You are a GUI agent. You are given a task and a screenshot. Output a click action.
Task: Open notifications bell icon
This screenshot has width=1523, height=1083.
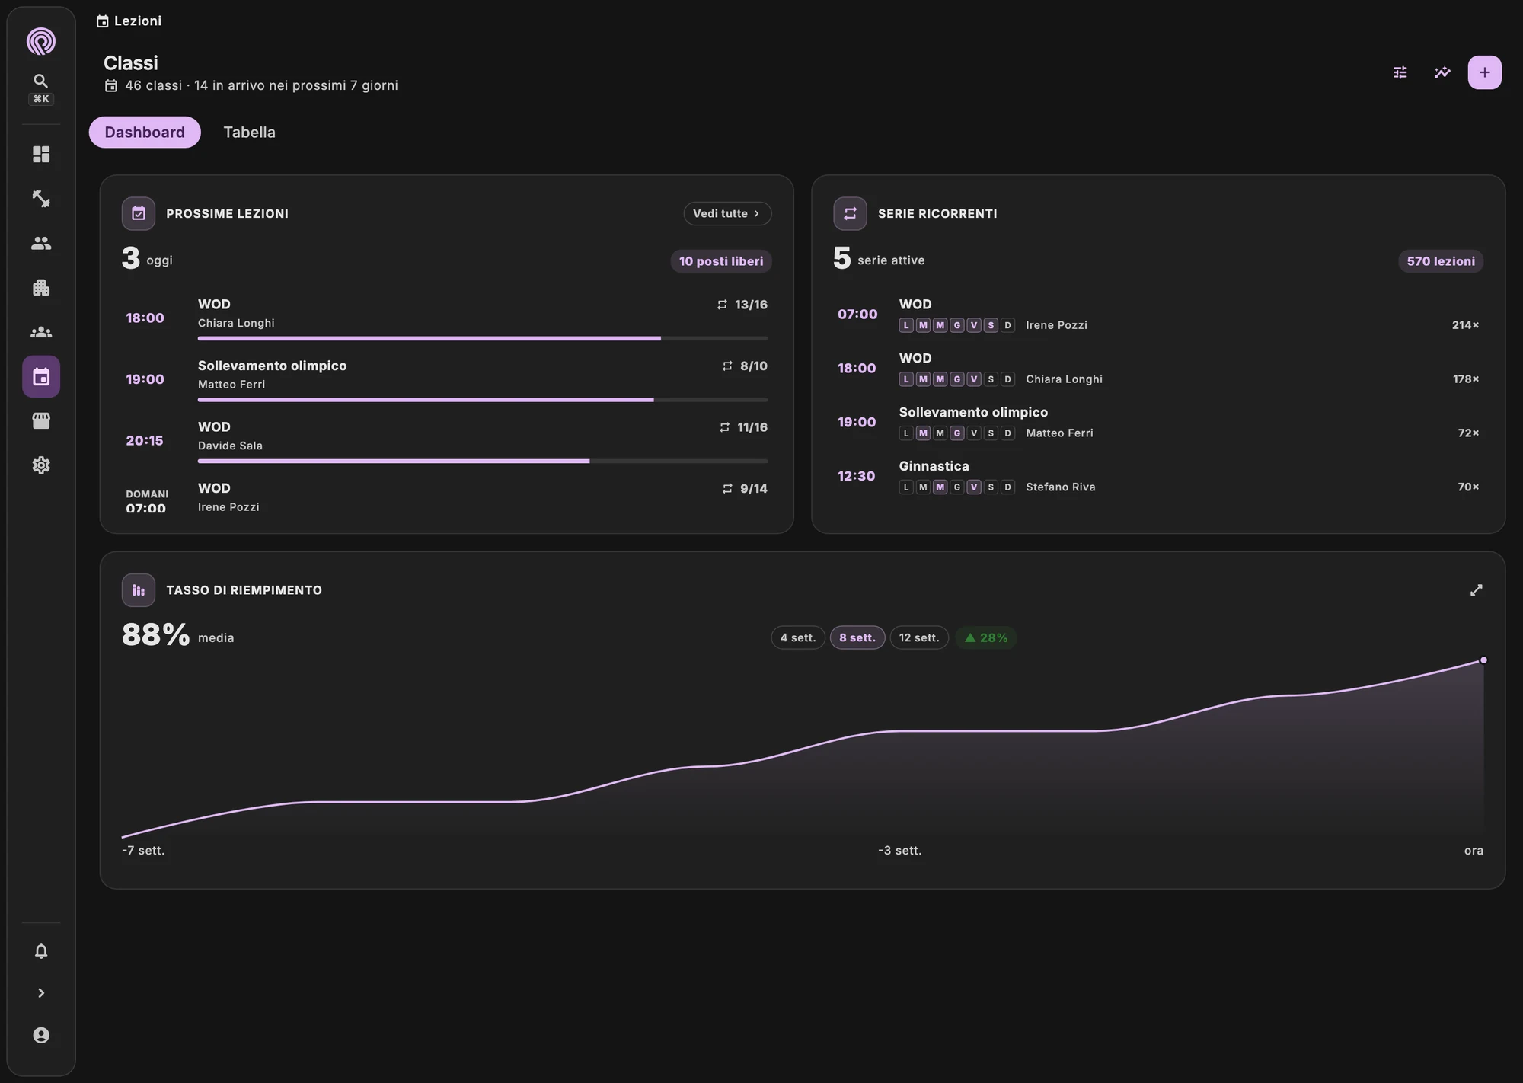point(41,951)
